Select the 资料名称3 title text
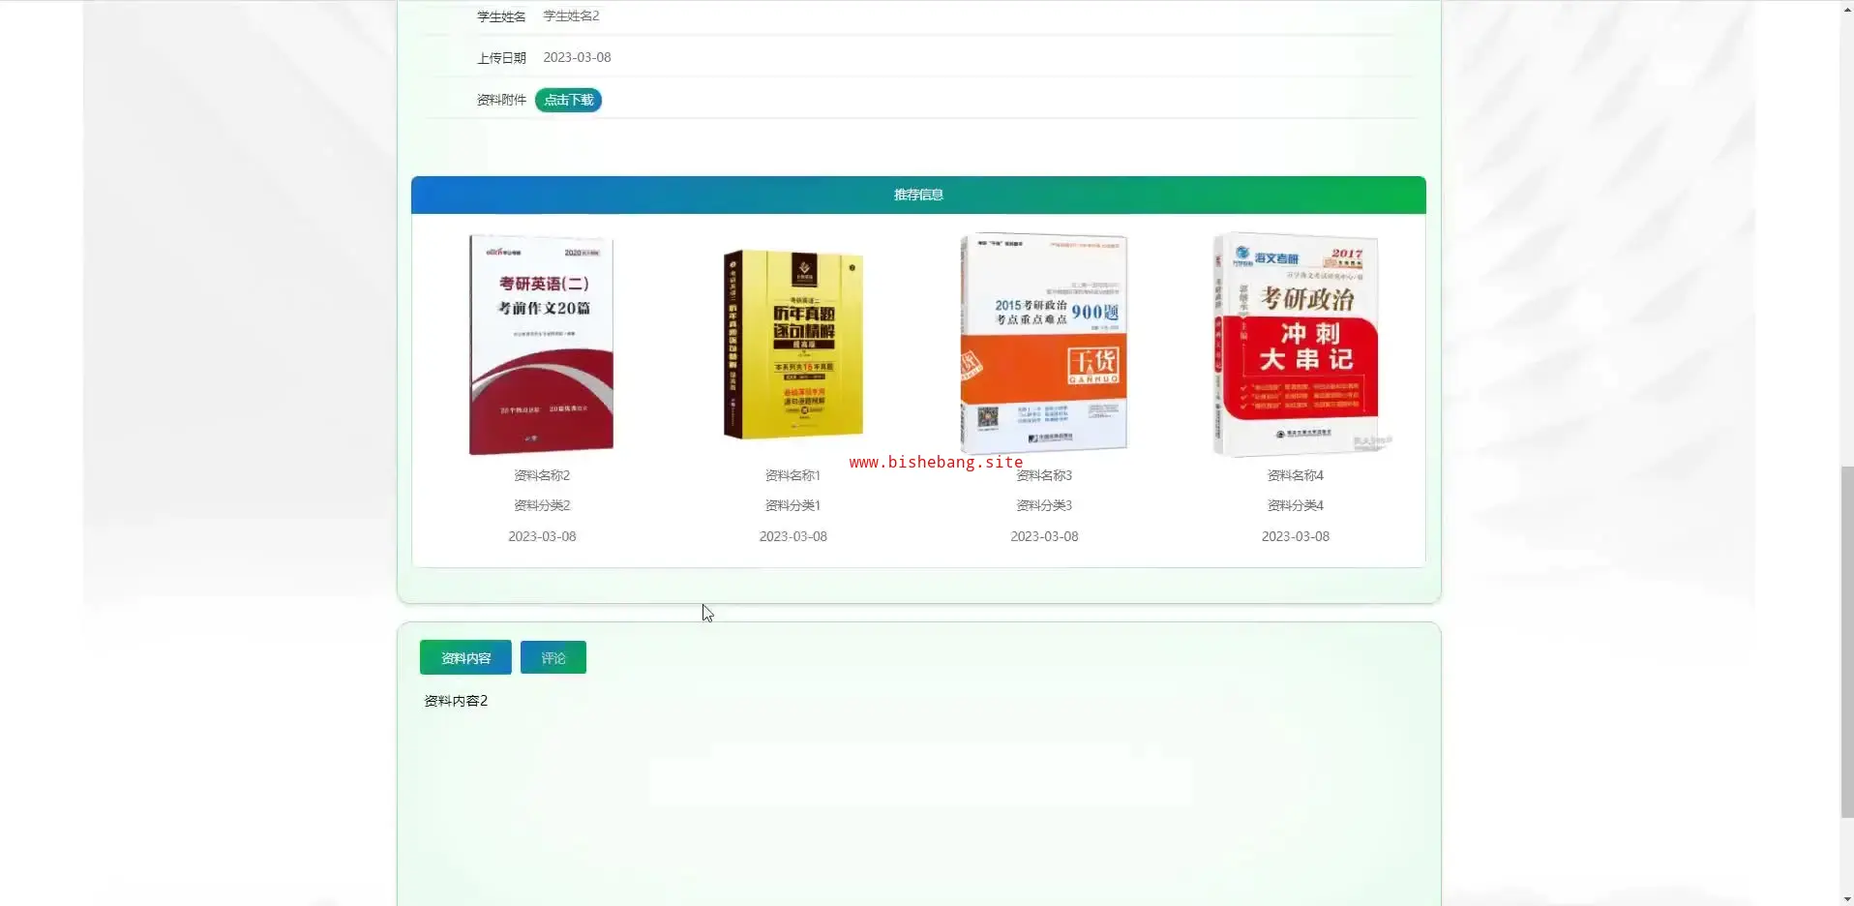Viewport: 1854px width, 906px height. (x=1044, y=475)
